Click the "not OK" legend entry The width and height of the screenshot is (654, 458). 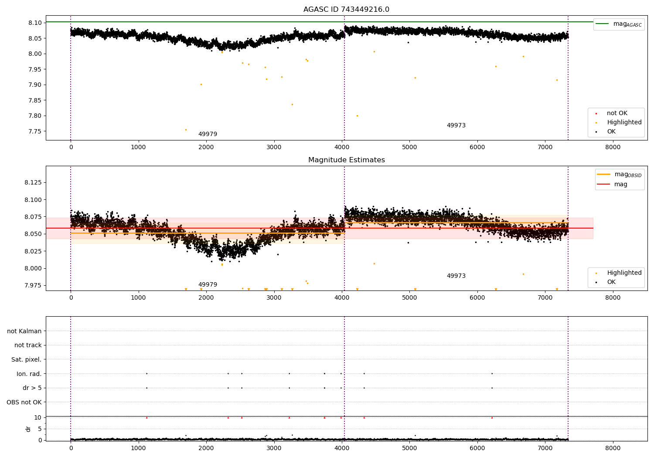pyautogui.click(x=617, y=113)
